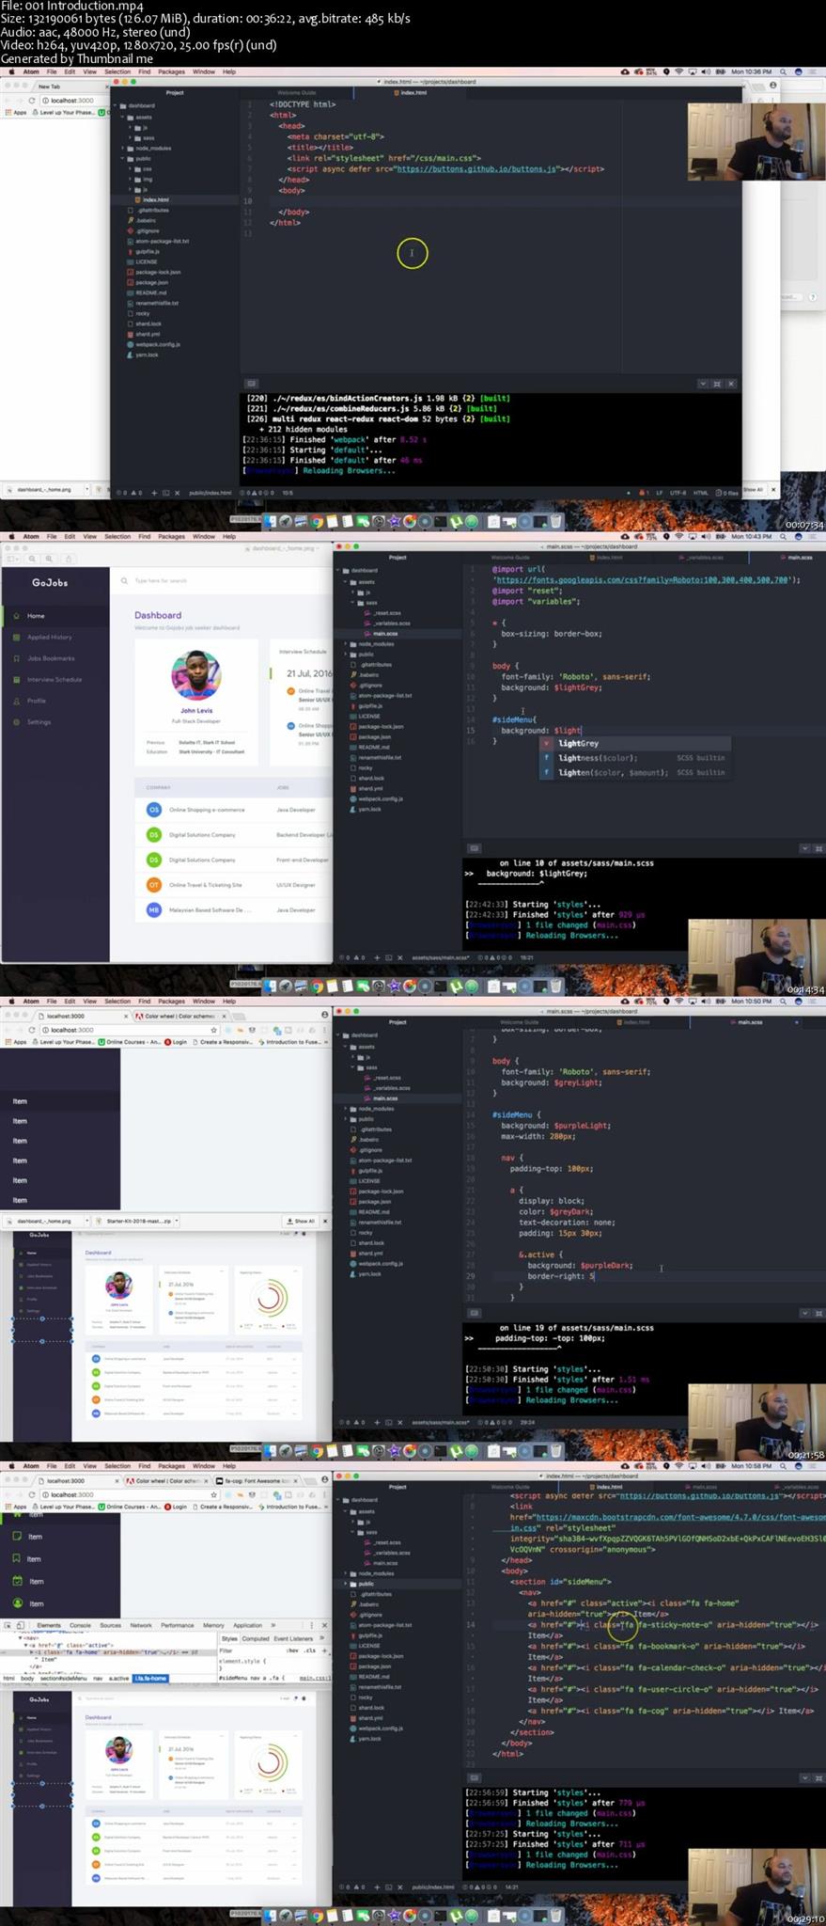In 00:21:58 frame, click Create a Responsiv bookmark
826x1926 pixels.
[x=222, y=1042]
